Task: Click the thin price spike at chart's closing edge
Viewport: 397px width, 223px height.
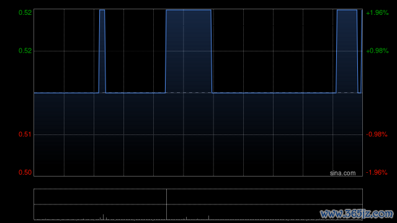Action: pyautogui.click(x=362, y=51)
